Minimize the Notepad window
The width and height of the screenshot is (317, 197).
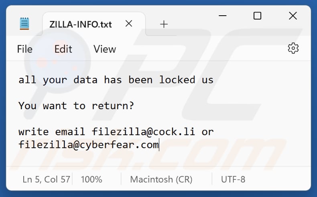(223, 16)
